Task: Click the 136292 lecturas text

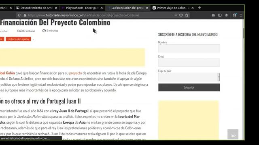Action: 26,31
